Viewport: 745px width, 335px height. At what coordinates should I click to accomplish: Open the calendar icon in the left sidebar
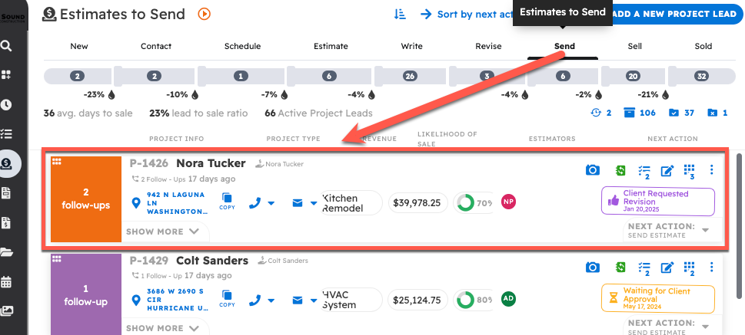pos(7,281)
